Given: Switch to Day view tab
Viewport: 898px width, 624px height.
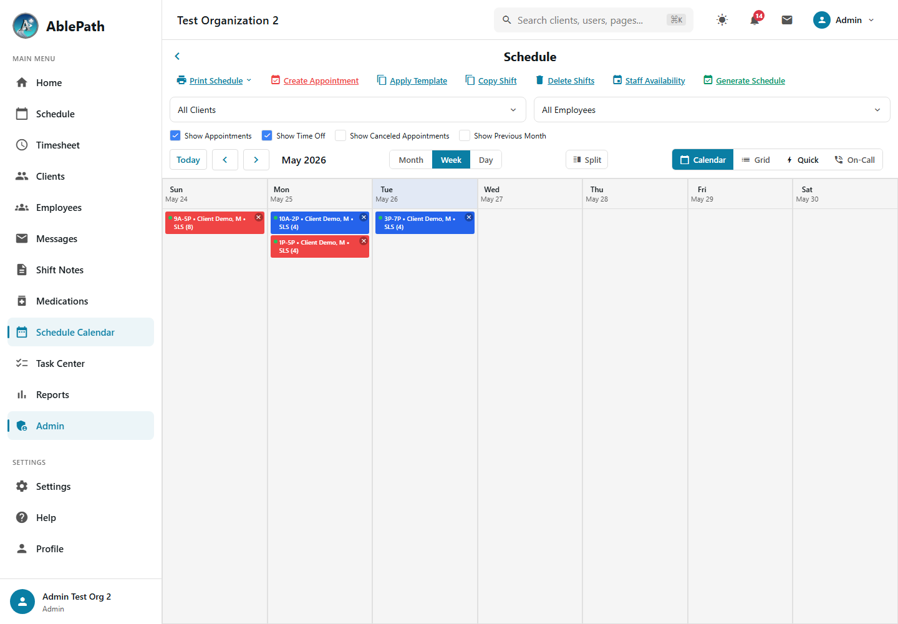Looking at the screenshot, I should point(486,160).
